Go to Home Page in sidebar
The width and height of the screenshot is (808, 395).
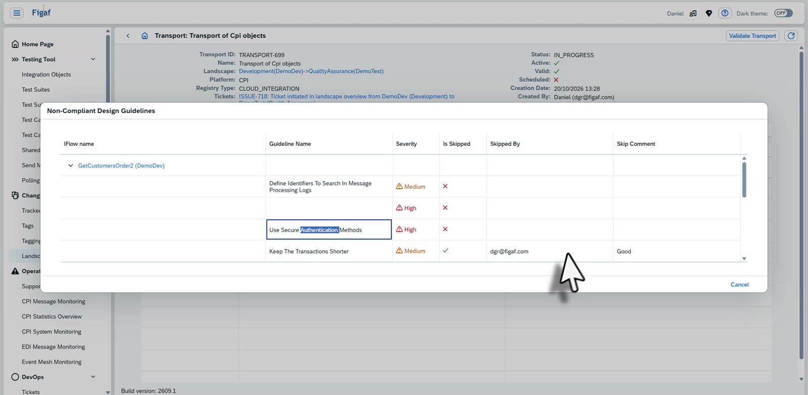[x=37, y=44]
